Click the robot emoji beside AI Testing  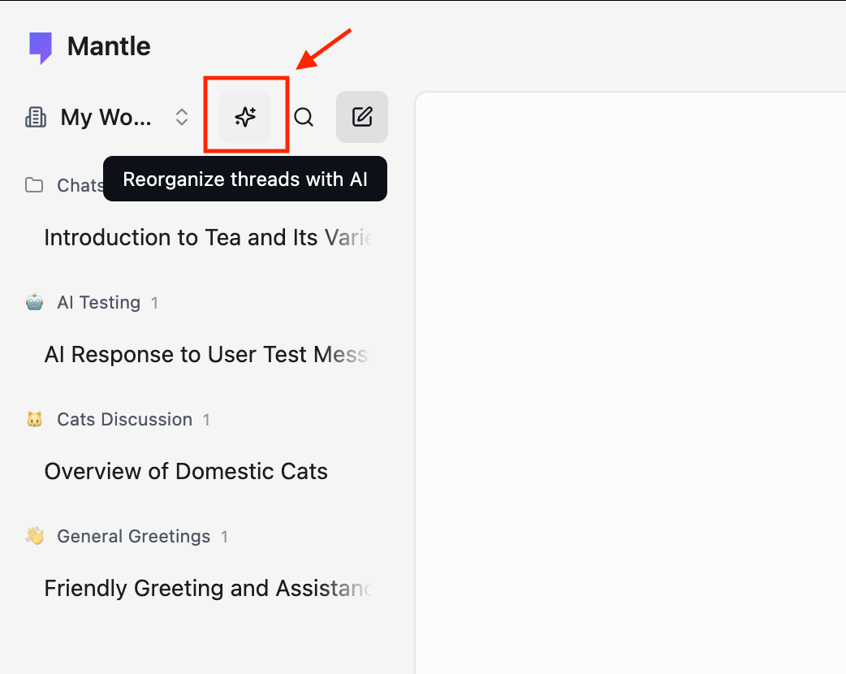tap(35, 302)
